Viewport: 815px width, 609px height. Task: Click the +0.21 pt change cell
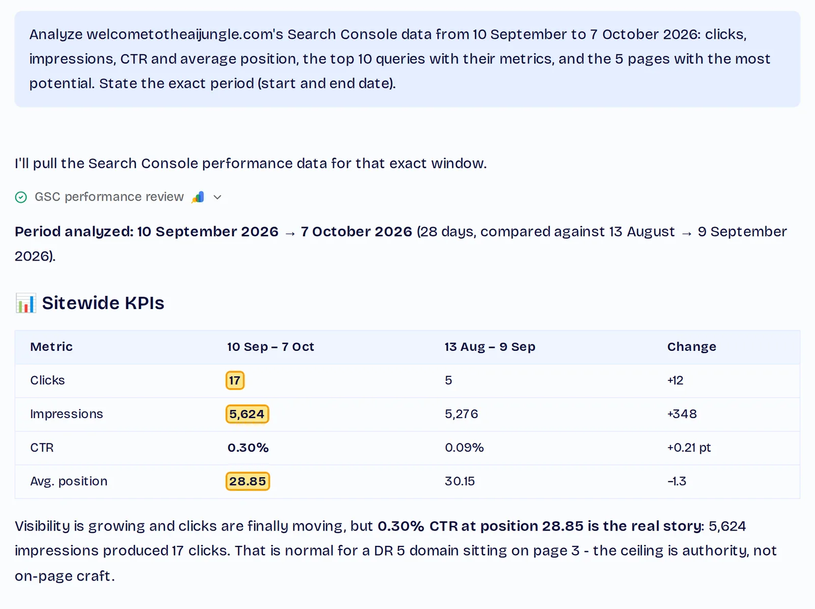[x=689, y=448]
